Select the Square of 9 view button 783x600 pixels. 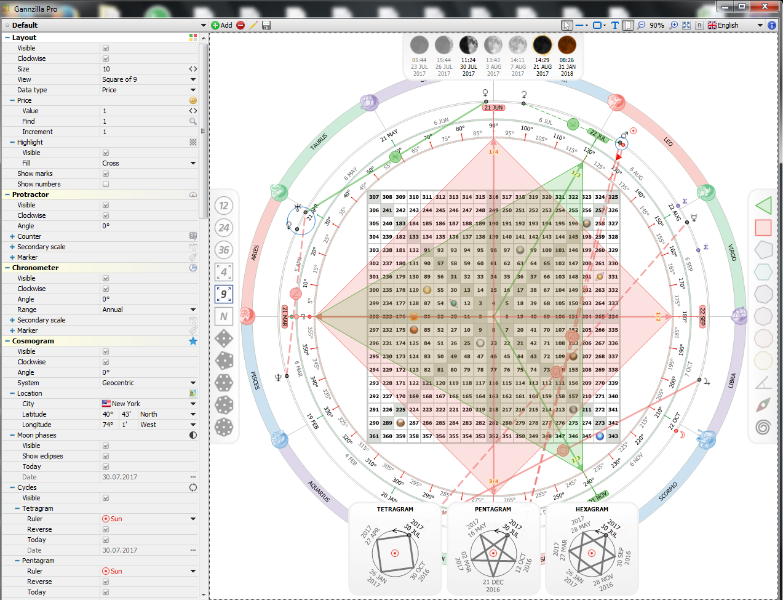click(x=224, y=294)
